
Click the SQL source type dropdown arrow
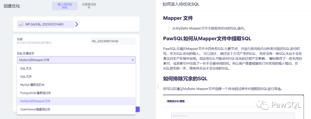[x=133, y=60]
